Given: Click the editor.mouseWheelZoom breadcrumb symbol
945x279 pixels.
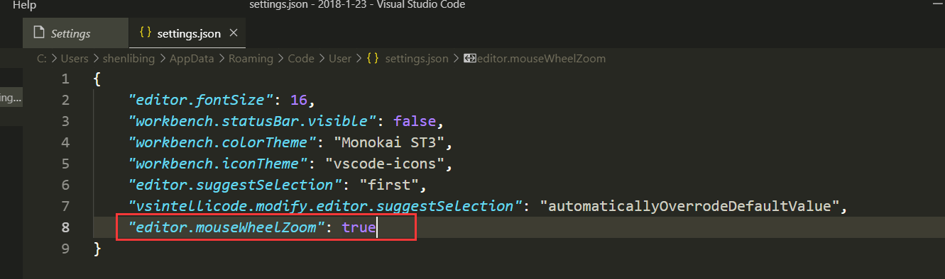Looking at the screenshot, I should [540, 59].
